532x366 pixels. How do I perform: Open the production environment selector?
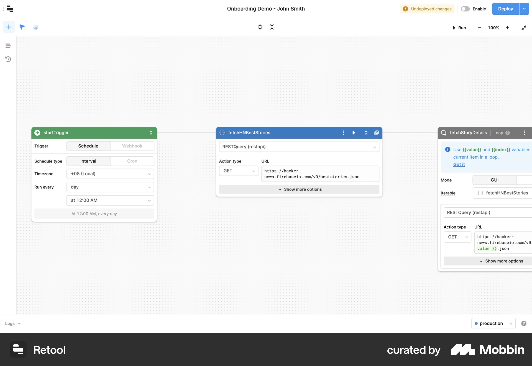(493, 323)
